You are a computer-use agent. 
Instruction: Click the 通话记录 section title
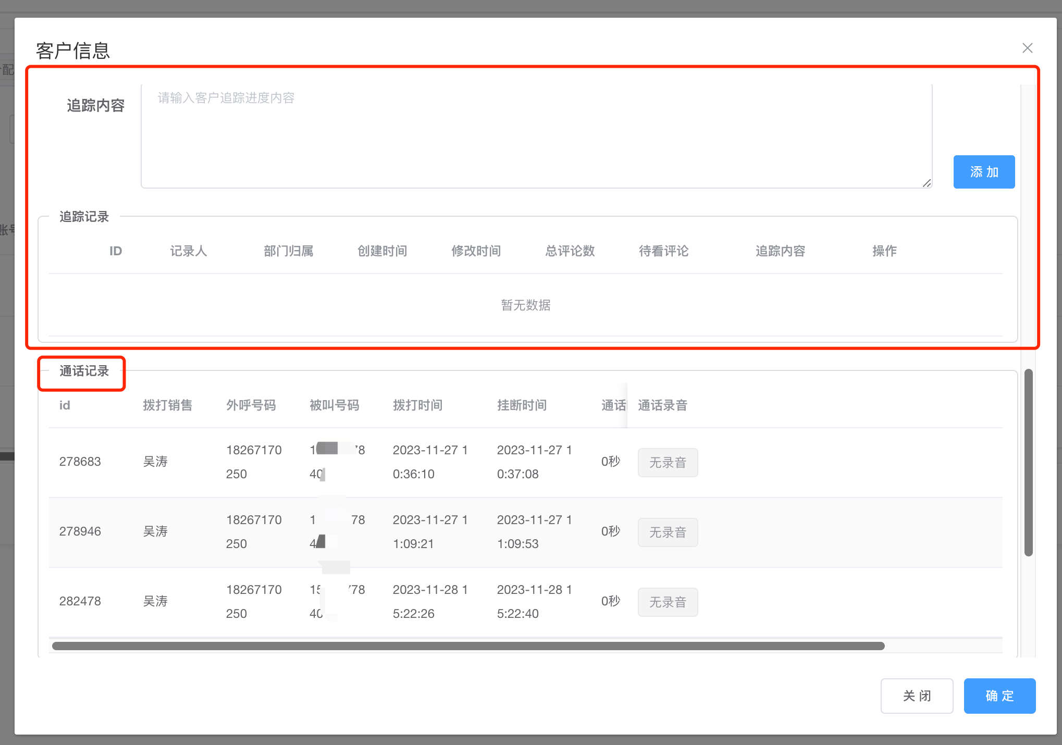[84, 371]
